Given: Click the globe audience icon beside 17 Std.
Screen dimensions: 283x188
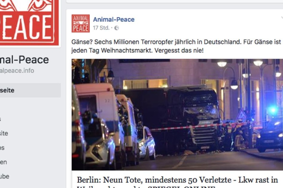Looking at the screenshot, I should tap(117, 28).
